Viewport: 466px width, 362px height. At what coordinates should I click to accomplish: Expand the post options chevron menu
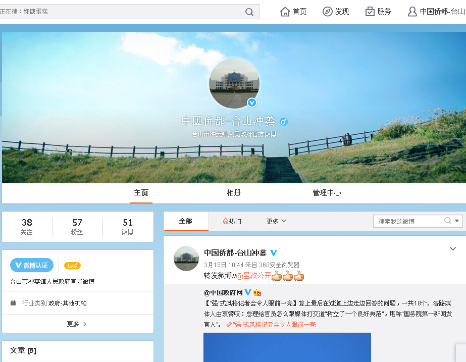click(x=453, y=248)
